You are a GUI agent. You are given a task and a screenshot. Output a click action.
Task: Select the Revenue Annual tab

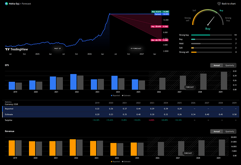[x=217, y=131]
